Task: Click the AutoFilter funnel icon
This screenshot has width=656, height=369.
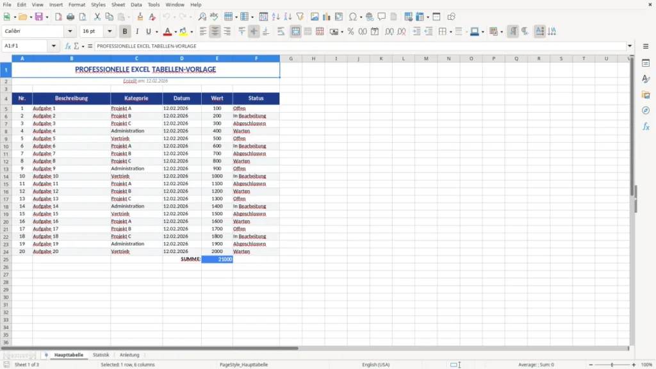Action: [x=300, y=17]
